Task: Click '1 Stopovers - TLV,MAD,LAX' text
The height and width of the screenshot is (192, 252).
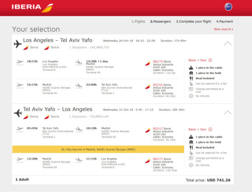Action: 89,117
